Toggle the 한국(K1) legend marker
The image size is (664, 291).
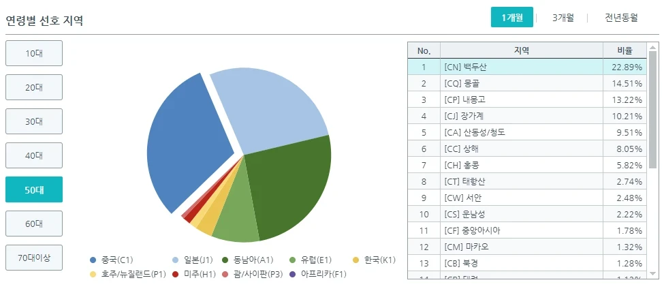(355, 260)
